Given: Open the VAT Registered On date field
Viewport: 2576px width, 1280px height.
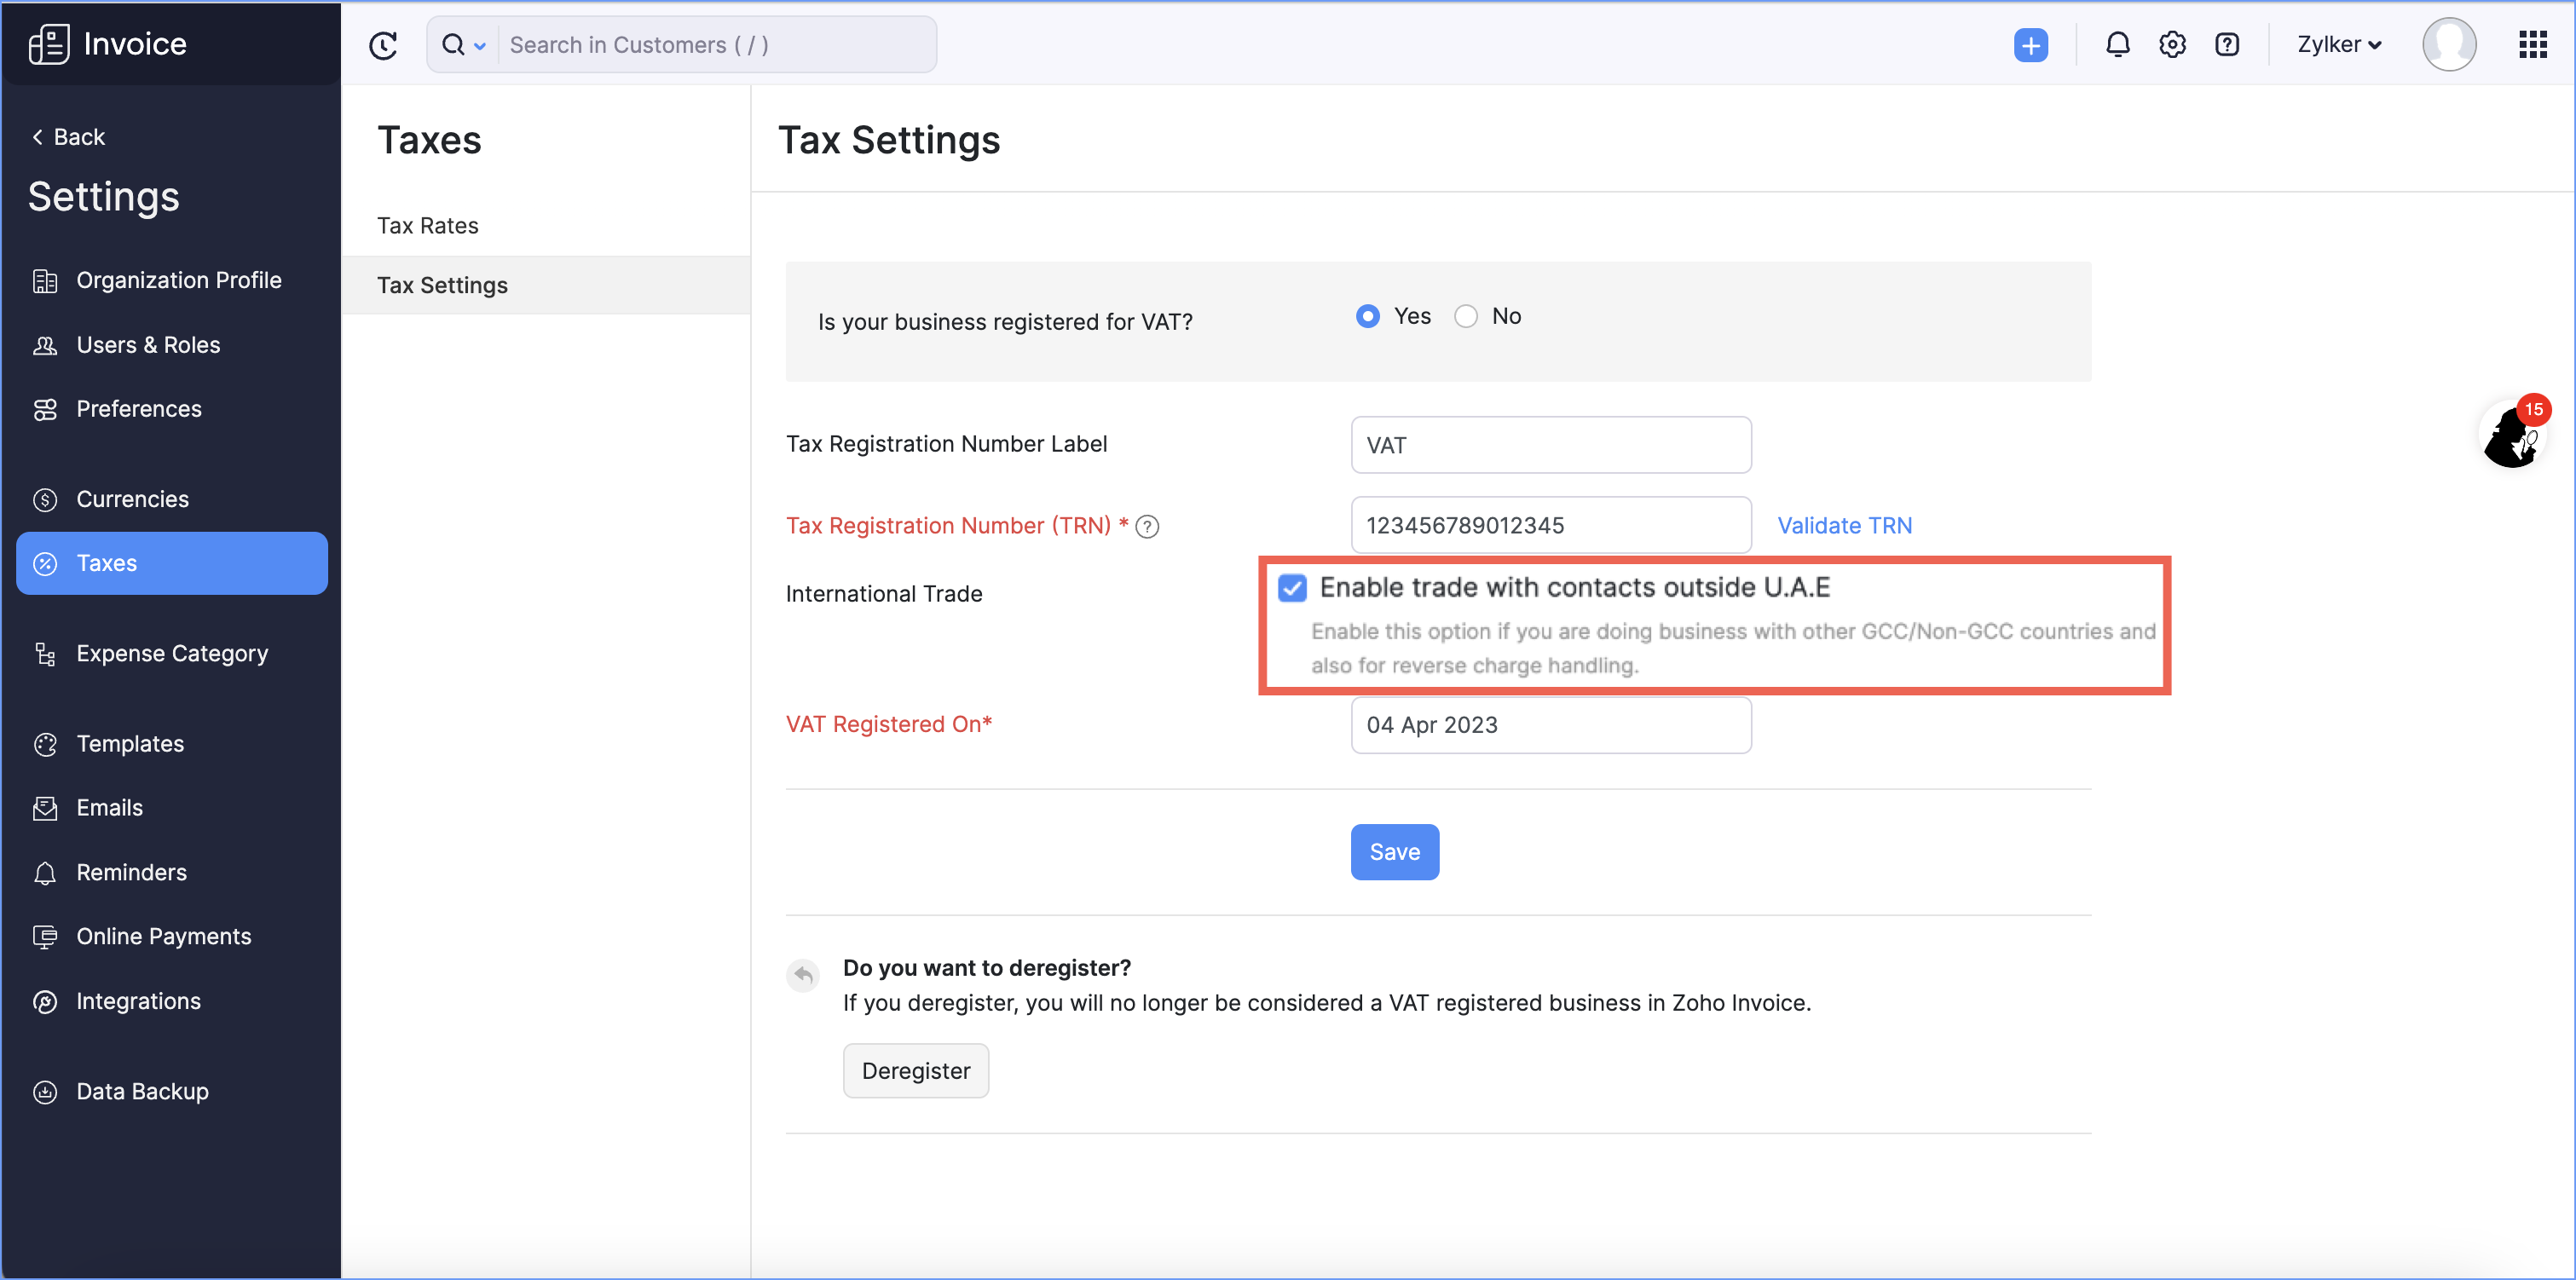Looking at the screenshot, I should [x=1550, y=725].
